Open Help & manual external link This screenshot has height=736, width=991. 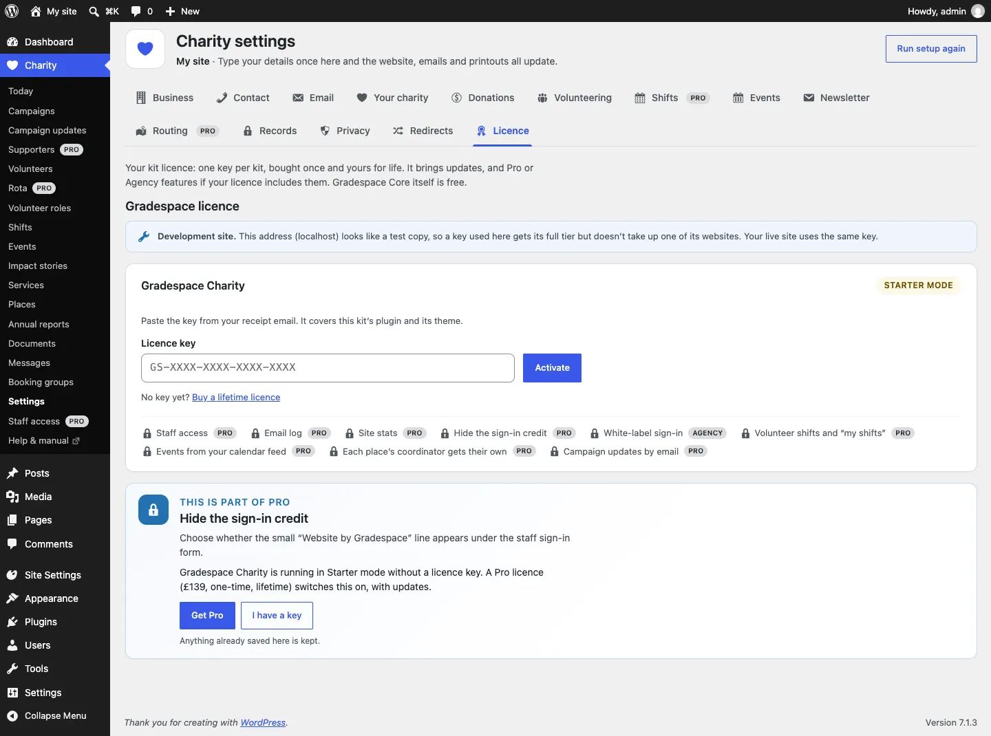tap(44, 440)
